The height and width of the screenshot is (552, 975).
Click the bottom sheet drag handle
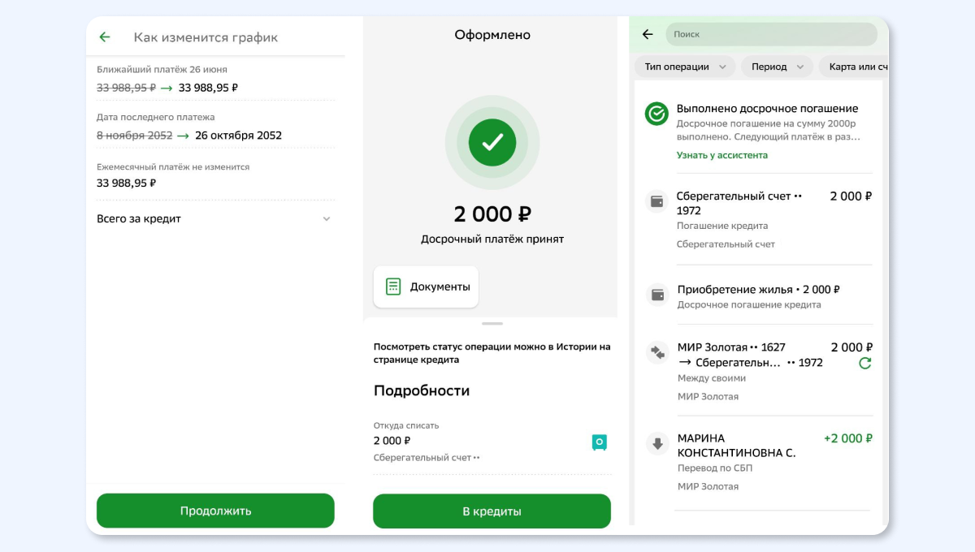point(492,324)
